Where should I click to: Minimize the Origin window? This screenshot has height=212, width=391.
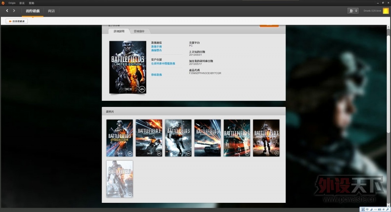[378, 3]
